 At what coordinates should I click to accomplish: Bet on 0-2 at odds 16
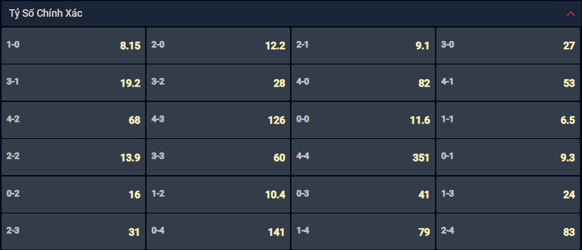73,195
